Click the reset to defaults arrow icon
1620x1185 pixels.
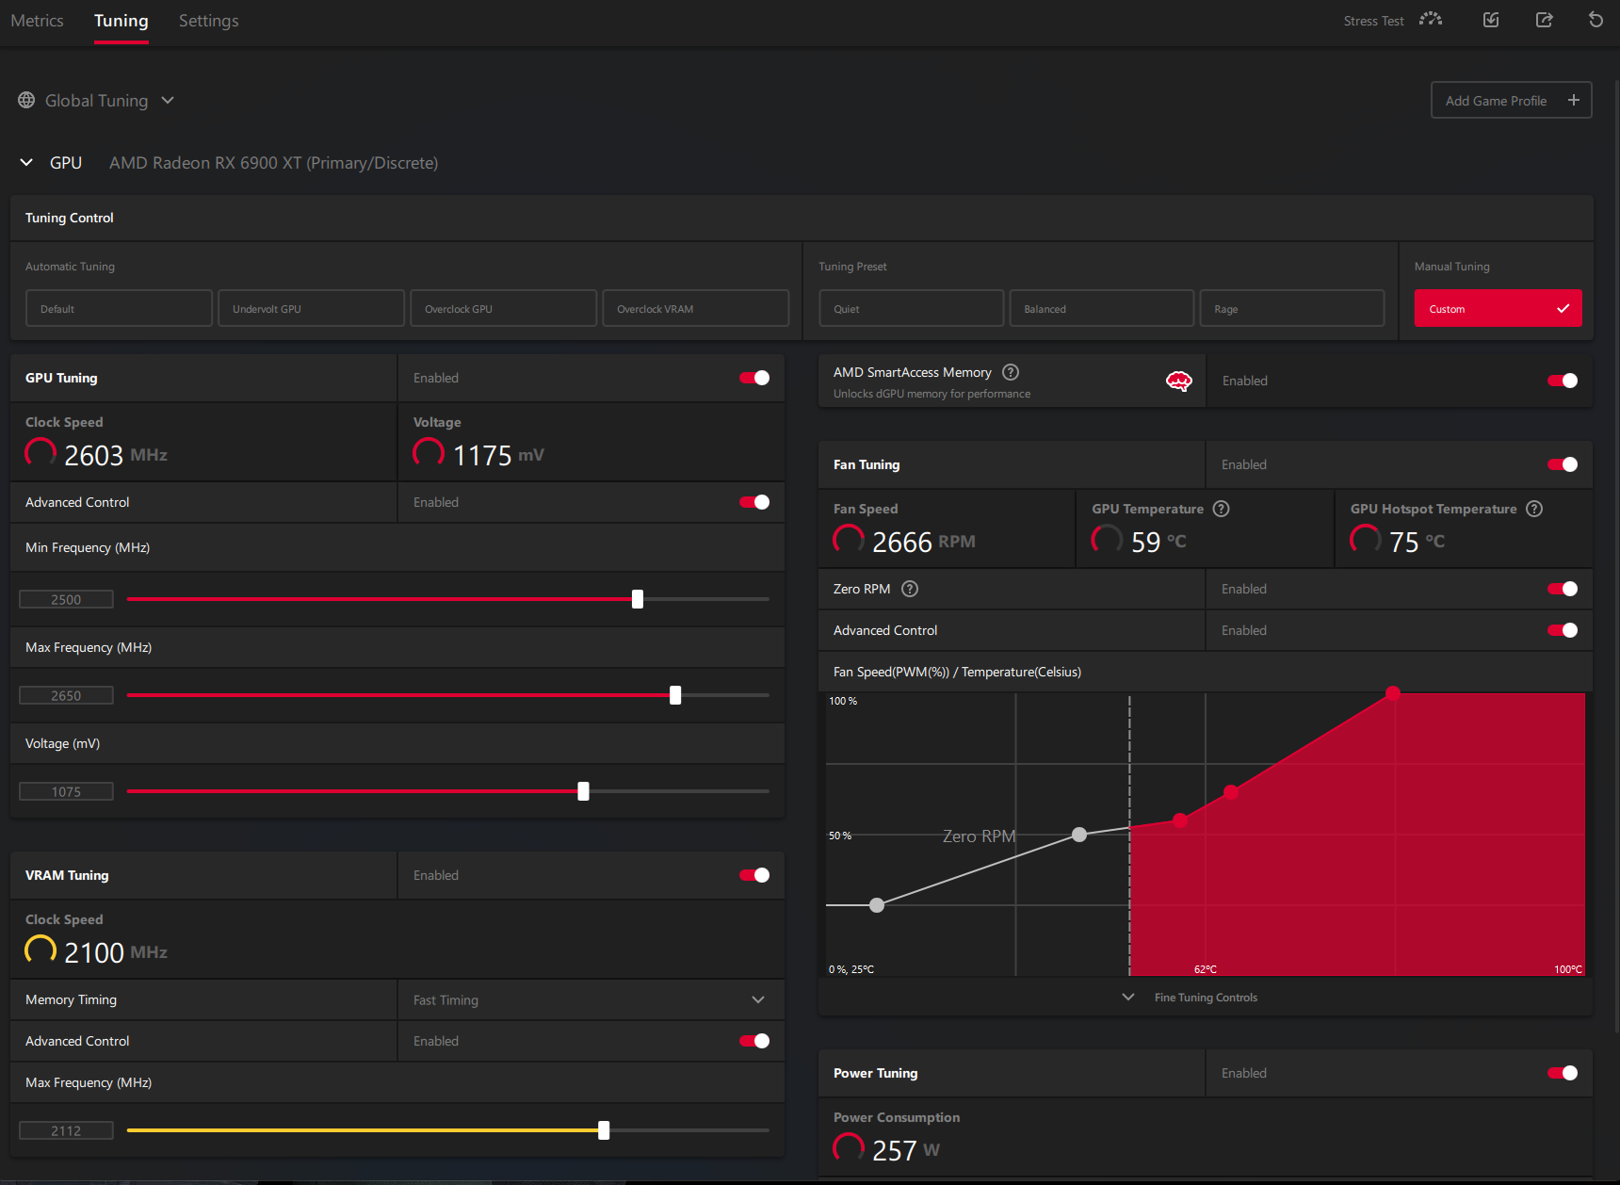point(1596,20)
